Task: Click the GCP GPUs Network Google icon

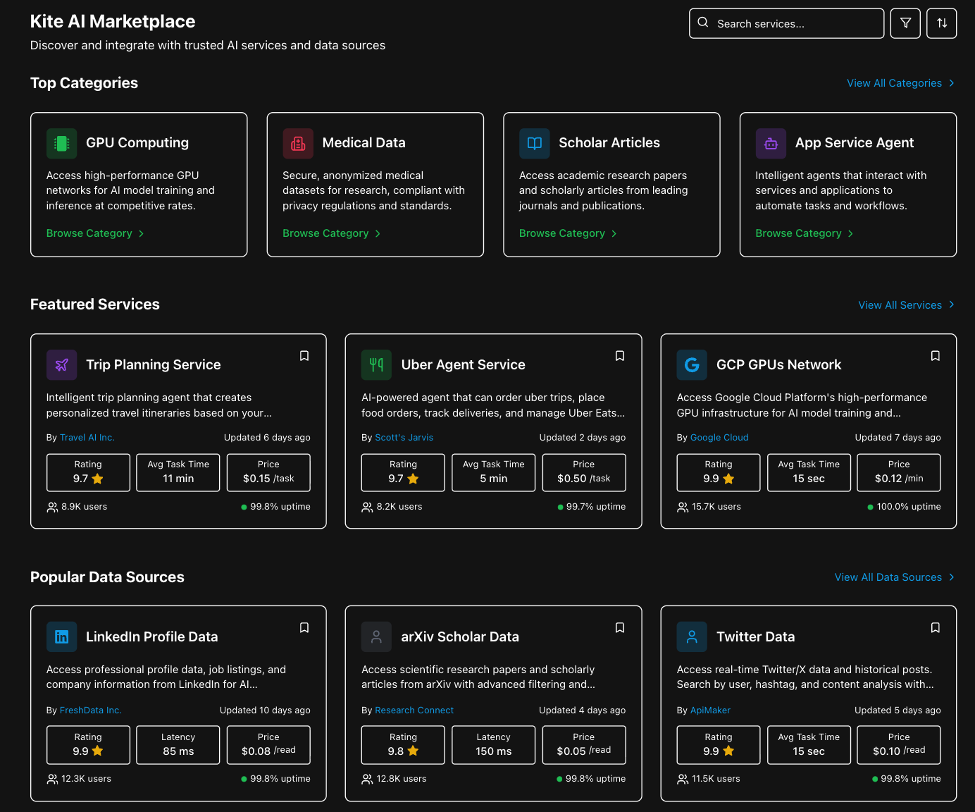Action: (x=692, y=365)
